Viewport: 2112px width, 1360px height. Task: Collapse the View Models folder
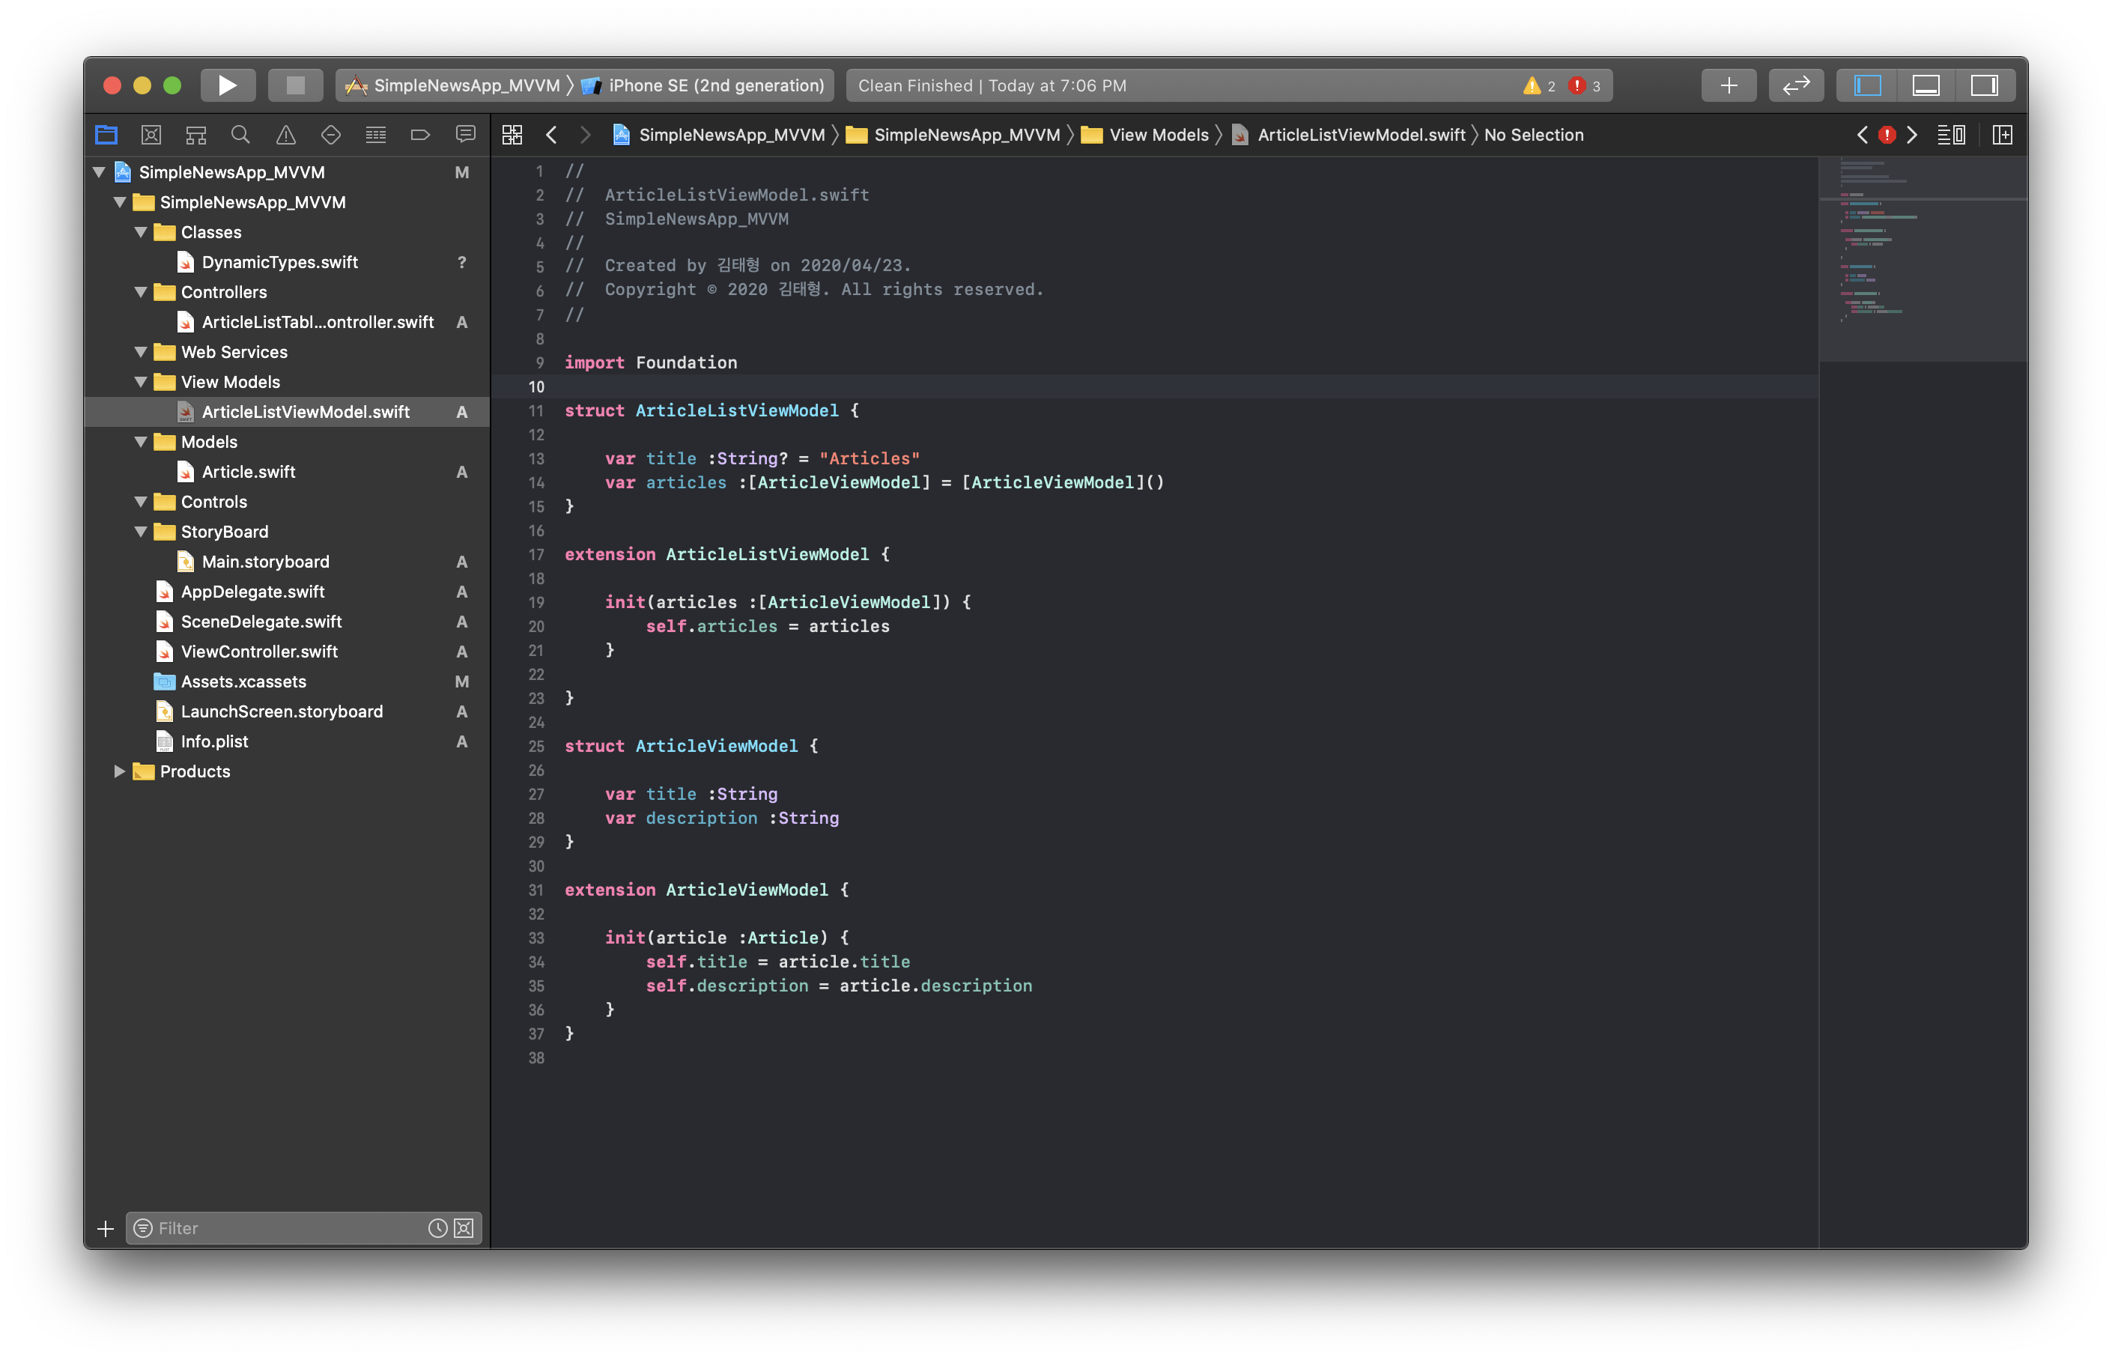142,383
